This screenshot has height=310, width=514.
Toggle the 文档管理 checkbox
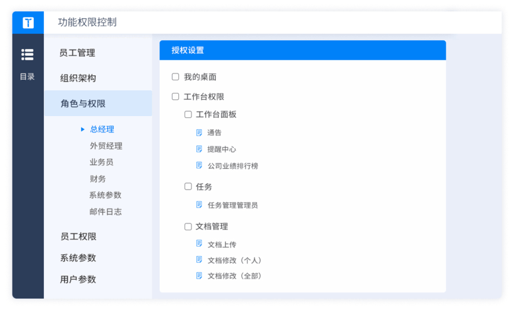[x=188, y=227]
